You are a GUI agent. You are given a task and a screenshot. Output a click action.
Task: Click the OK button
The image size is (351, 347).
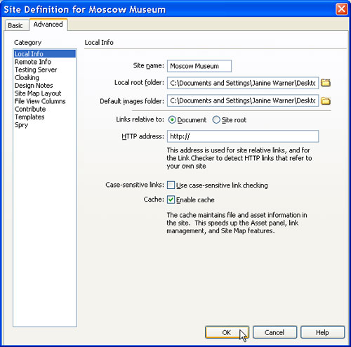click(x=227, y=332)
